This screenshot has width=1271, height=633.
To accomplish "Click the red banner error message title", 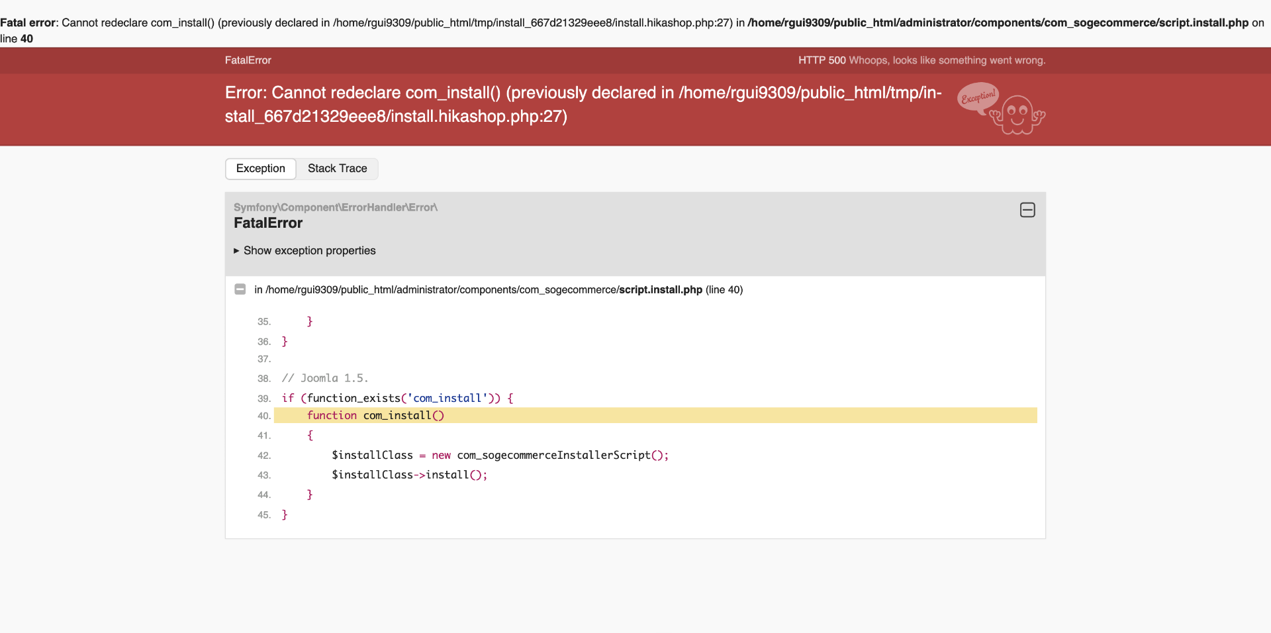I will [583, 105].
